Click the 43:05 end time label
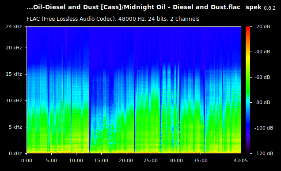Screen dimensions: 281x171 241,160
